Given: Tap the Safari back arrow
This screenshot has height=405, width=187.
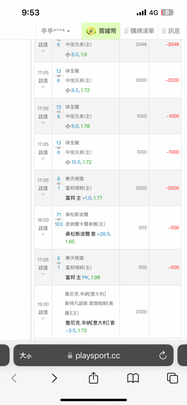Looking at the screenshot, I should (x=14, y=378).
